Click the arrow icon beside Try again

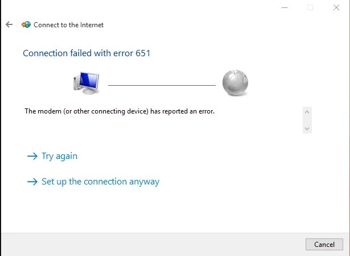[x=32, y=156]
